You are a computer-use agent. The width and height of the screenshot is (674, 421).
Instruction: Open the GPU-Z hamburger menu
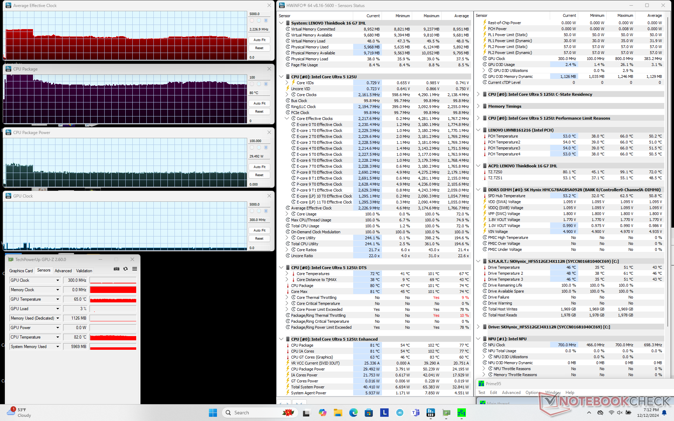[x=134, y=269]
